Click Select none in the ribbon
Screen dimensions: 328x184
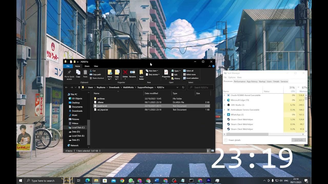pos(189,74)
